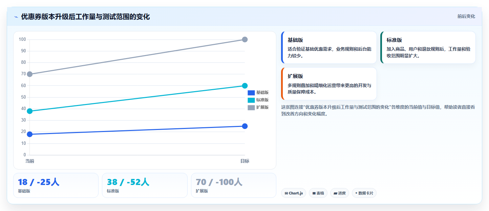Toggle 基础版 legend color box
The width and height of the screenshot is (489, 211).
(x=251, y=93)
